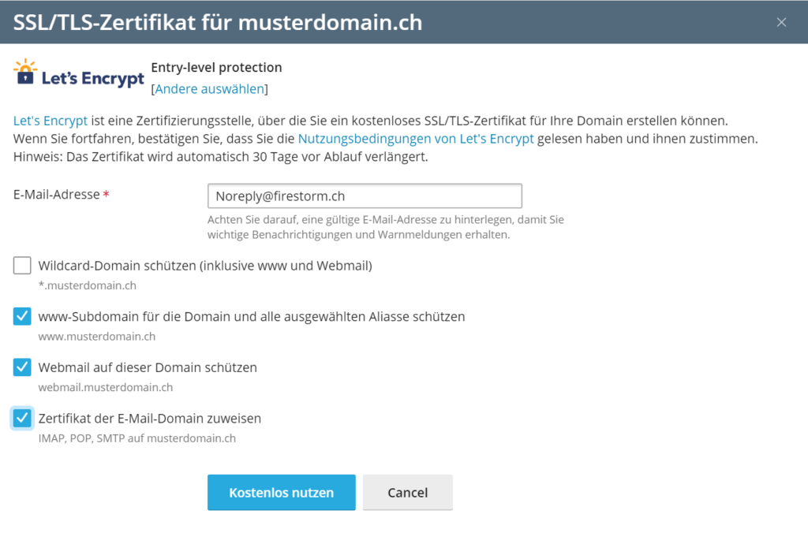Viewport: 808px width, 544px height.
Task: Open Nutzungsbedingungen von Let's Encrypt
Action: [x=416, y=138]
